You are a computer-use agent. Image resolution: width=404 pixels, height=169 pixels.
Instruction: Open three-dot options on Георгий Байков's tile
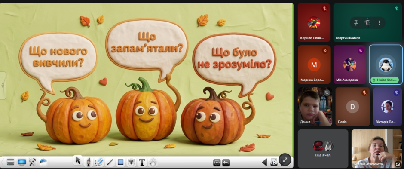[x=379, y=23]
